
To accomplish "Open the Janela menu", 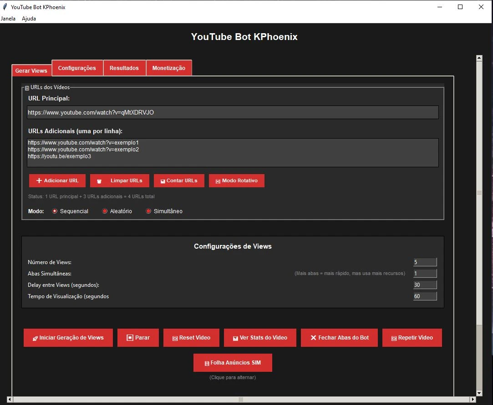I will tap(8, 19).
